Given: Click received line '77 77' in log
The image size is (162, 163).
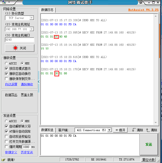Looking at the screenshot, I should click(x=45, y=49).
